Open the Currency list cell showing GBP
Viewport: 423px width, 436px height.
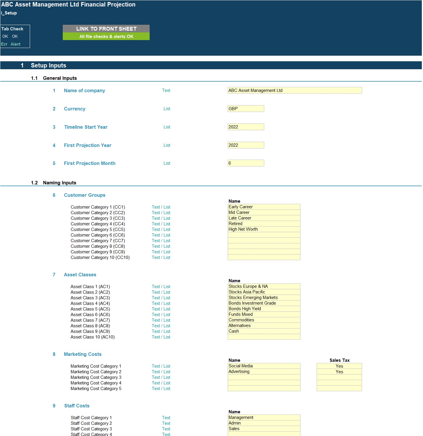(x=246, y=109)
